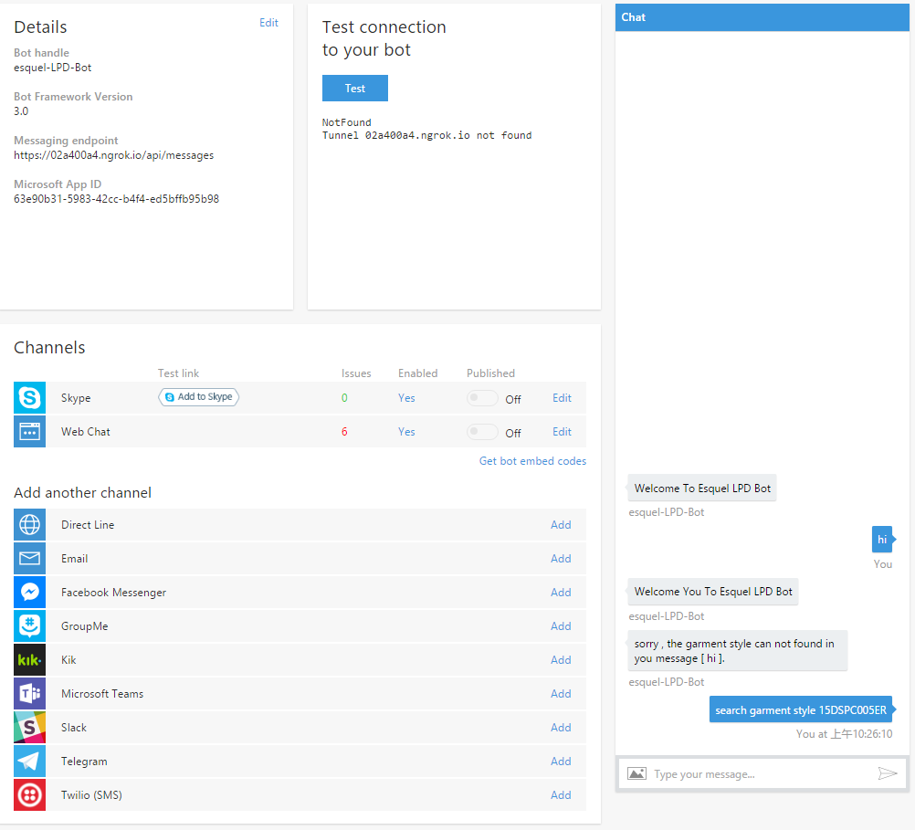
Task: Edit the bot Details
Action: (x=269, y=23)
